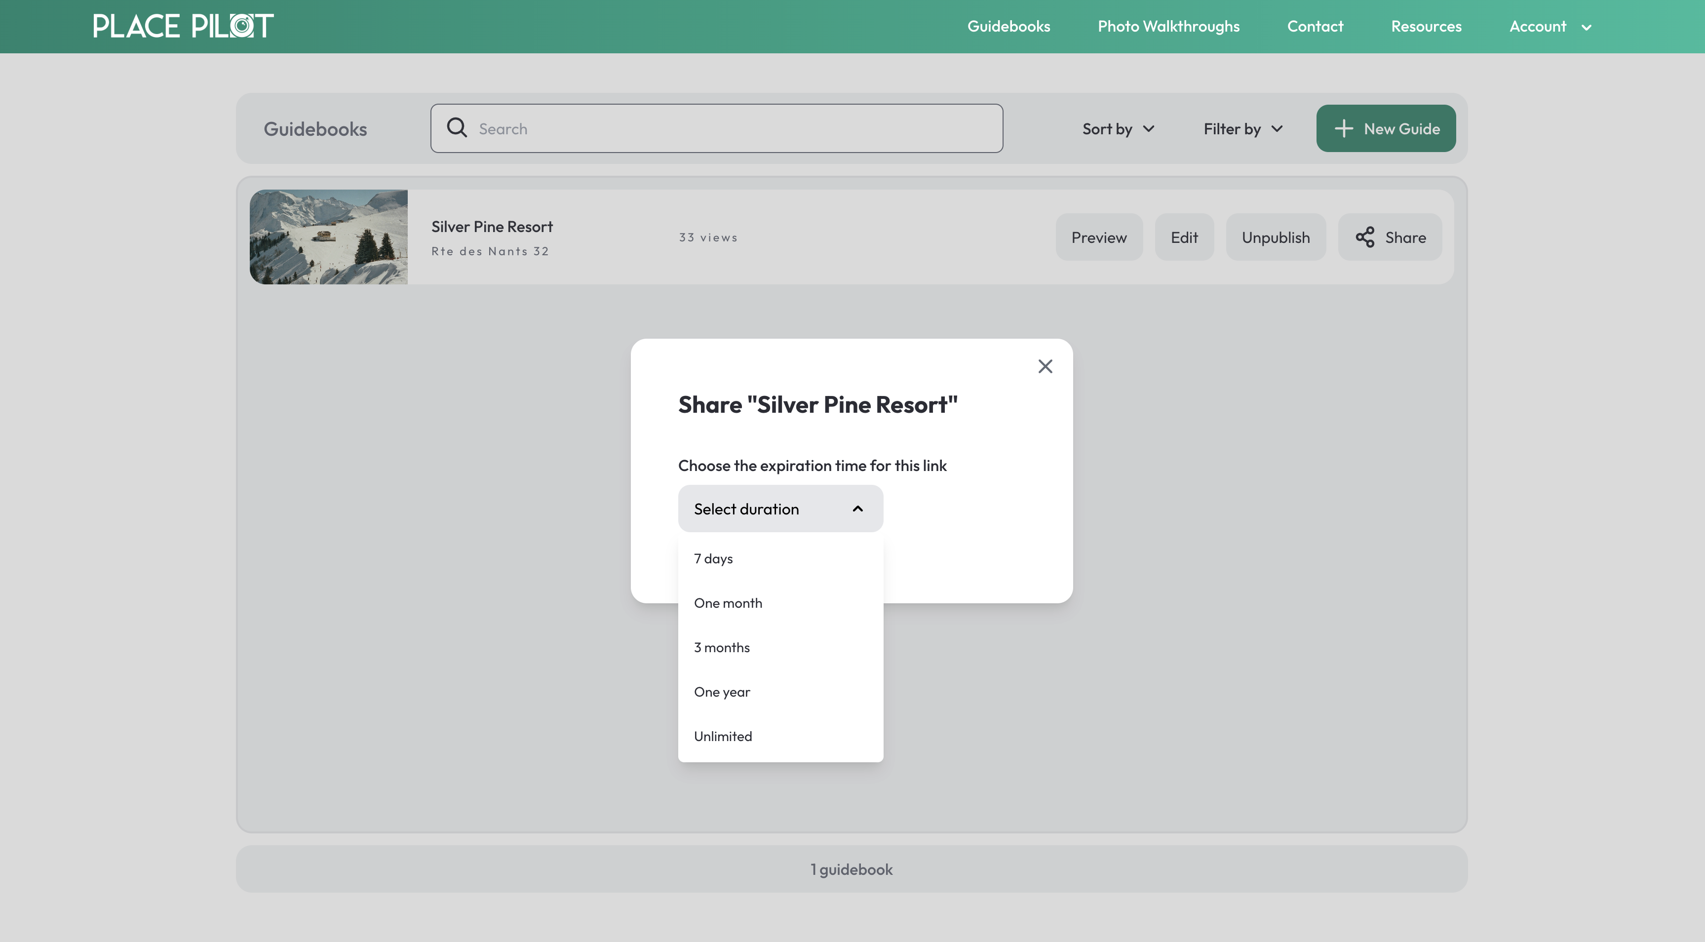This screenshot has width=1705, height=942.
Task: Select the 7 days option
Action: [x=713, y=558]
